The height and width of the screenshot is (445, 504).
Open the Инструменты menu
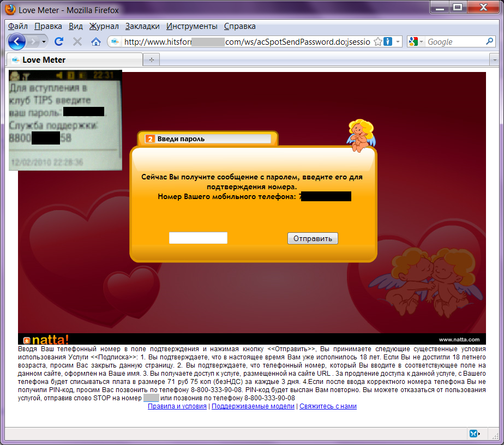[191, 26]
